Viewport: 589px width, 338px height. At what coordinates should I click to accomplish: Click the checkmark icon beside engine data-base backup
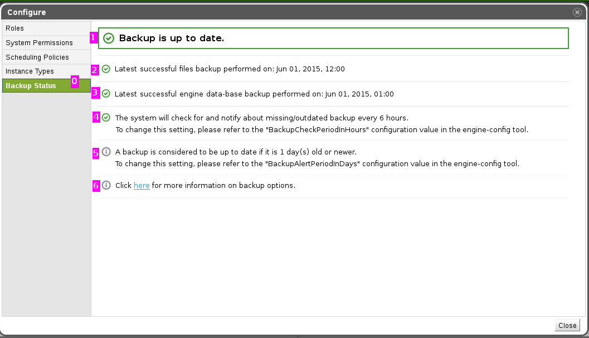(106, 94)
